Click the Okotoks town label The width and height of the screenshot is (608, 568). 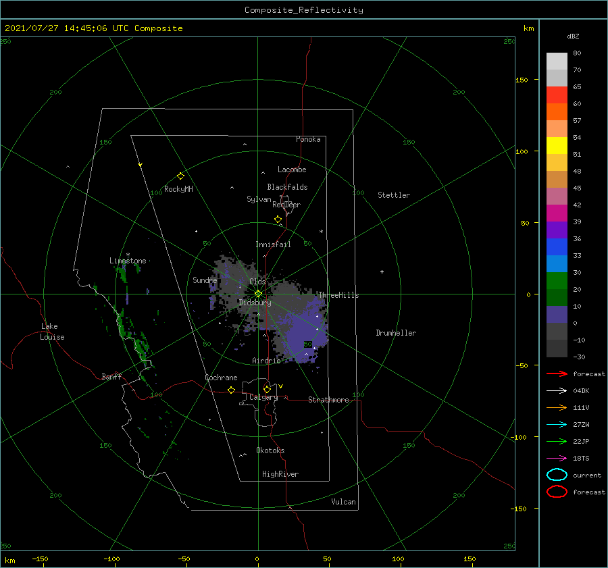pyautogui.click(x=270, y=450)
